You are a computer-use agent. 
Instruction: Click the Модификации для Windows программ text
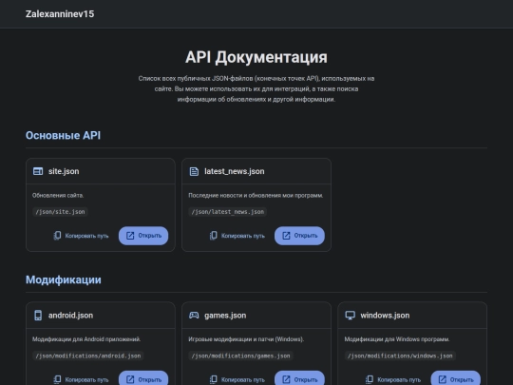coord(397,339)
